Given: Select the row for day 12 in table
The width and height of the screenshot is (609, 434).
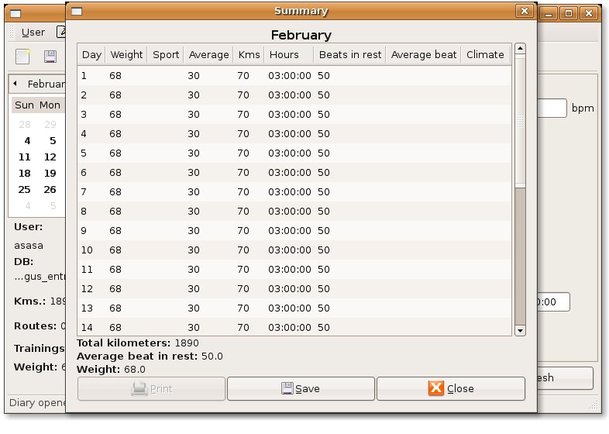Looking at the screenshot, I should click(x=294, y=289).
